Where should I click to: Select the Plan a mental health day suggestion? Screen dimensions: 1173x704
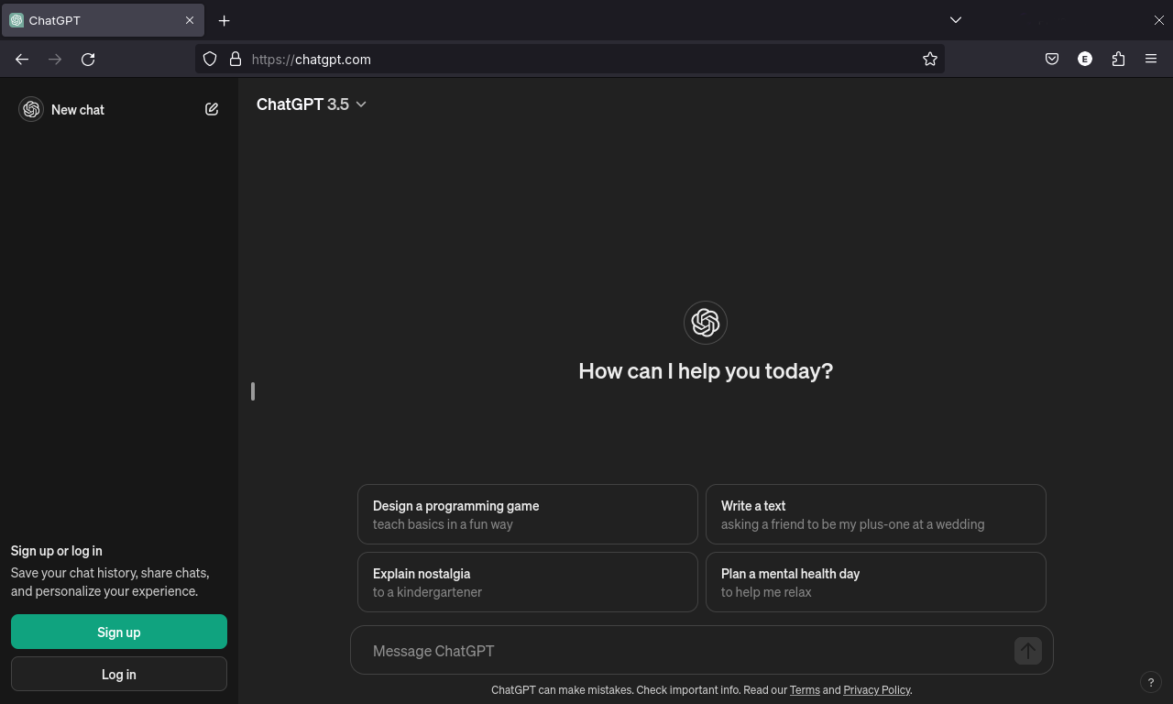tap(876, 582)
